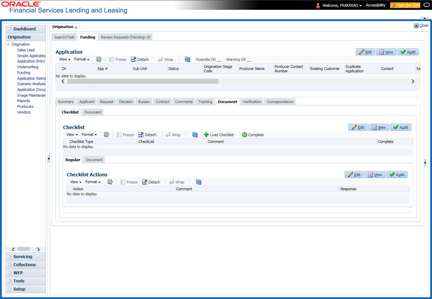Click the Accessibility link

point(376,5)
